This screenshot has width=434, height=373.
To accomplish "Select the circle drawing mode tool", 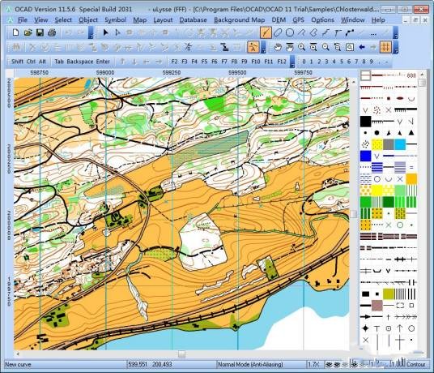I will pyautogui.click(x=290, y=33).
